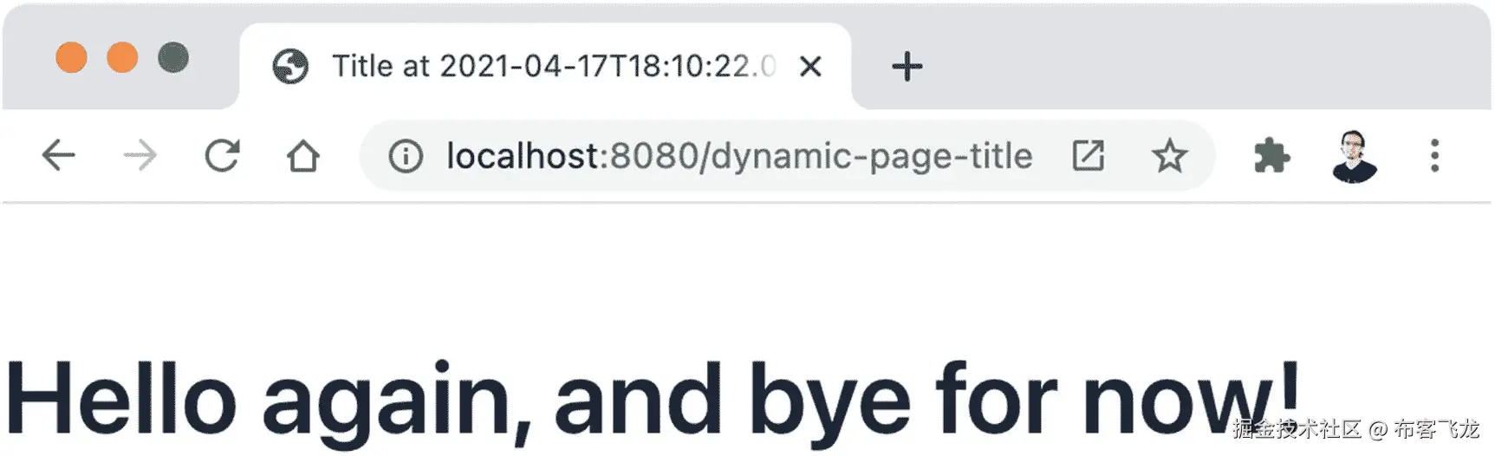Click the forward navigation arrow

click(x=140, y=156)
